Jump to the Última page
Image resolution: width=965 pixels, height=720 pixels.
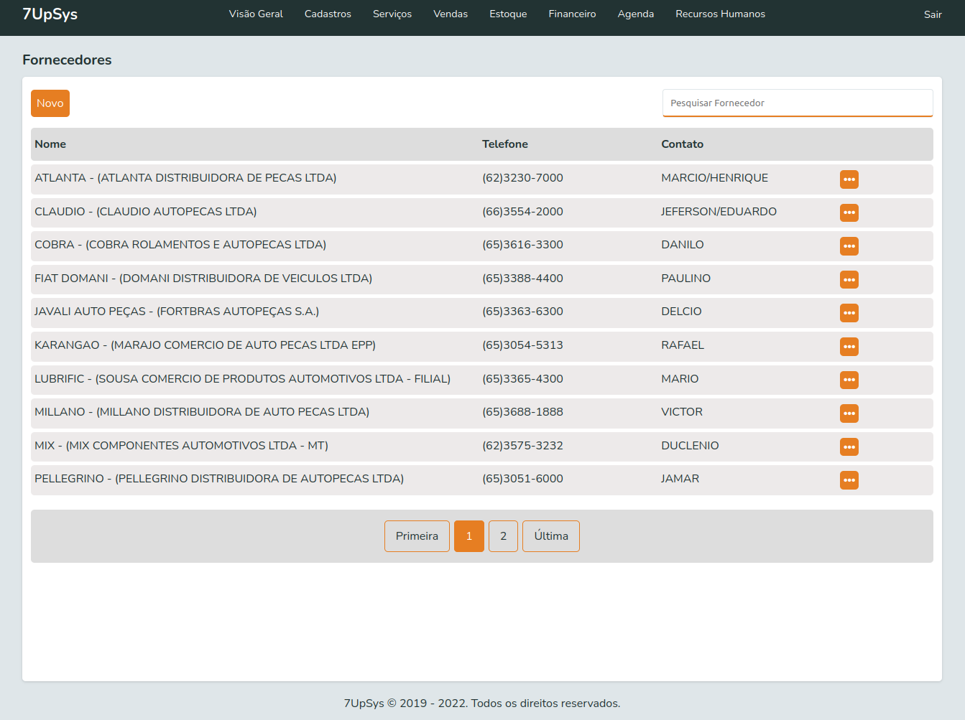551,536
